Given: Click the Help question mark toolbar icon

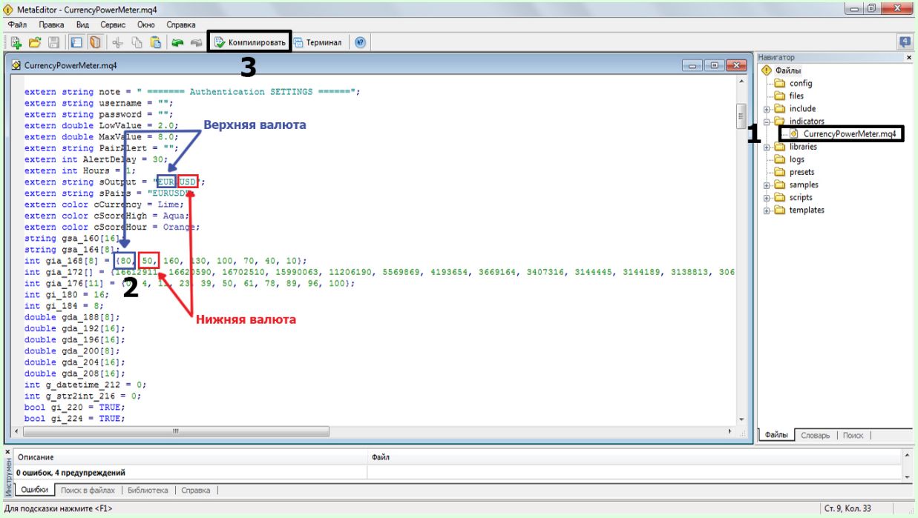Looking at the screenshot, I should pyautogui.click(x=360, y=42).
